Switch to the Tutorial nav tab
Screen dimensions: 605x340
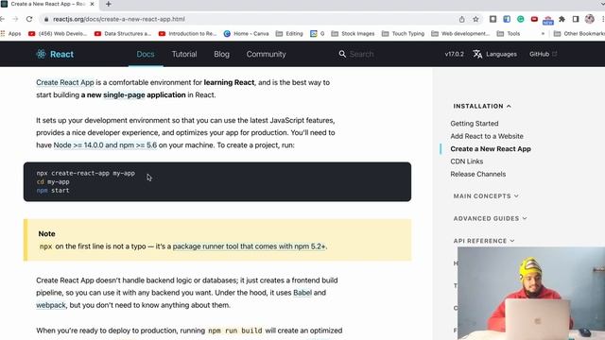(x=184, y=54)
